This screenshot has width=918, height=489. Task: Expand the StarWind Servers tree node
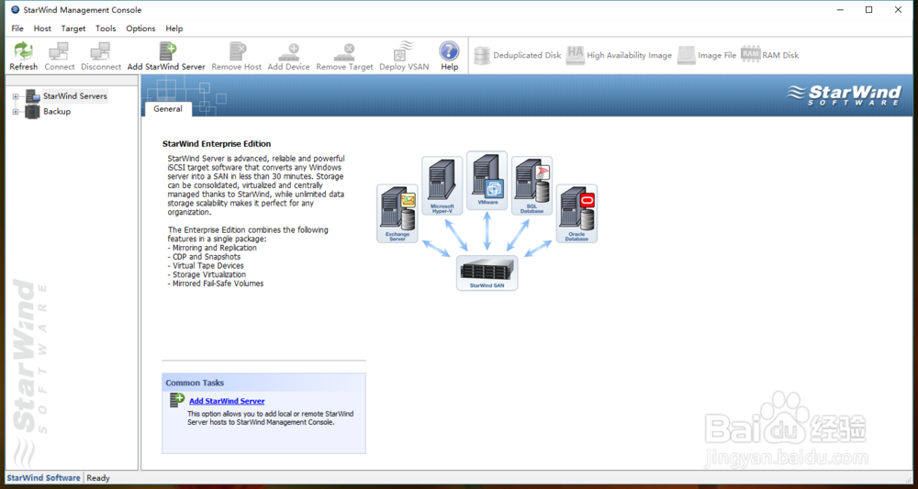(x=16, y=96)
